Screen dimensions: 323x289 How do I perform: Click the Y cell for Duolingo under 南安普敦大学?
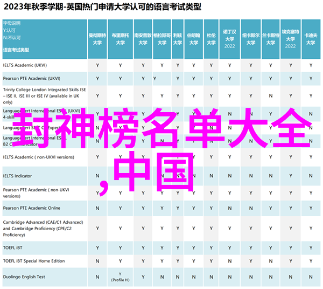(x=143, y=277)
